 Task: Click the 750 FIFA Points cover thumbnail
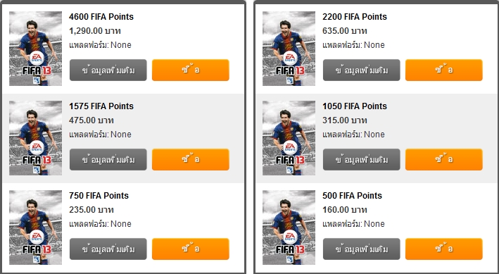(36, 228)
